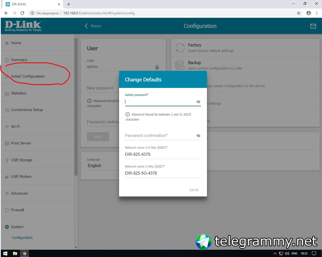Open the mail notifications icon in header

point(313,26)
